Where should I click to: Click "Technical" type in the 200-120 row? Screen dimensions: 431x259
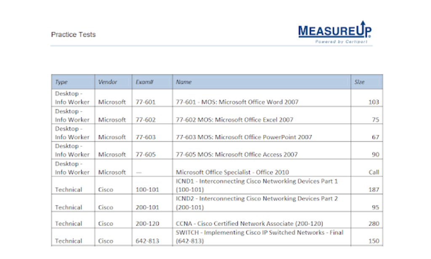click(x=69, y=224)
